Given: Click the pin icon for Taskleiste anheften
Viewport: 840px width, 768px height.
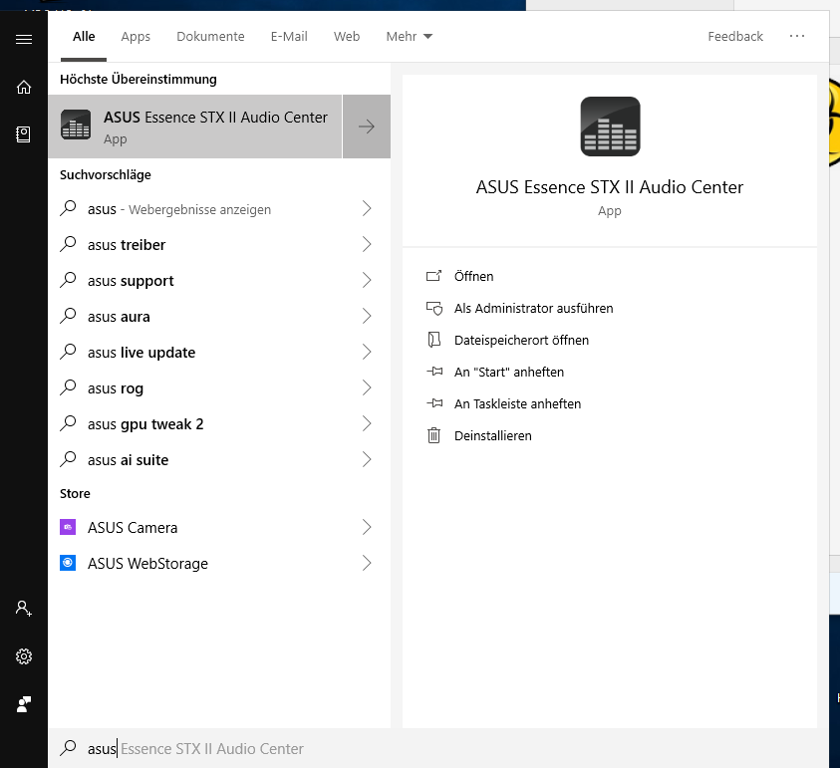Looking at the screenshot, I should (434, 403).
